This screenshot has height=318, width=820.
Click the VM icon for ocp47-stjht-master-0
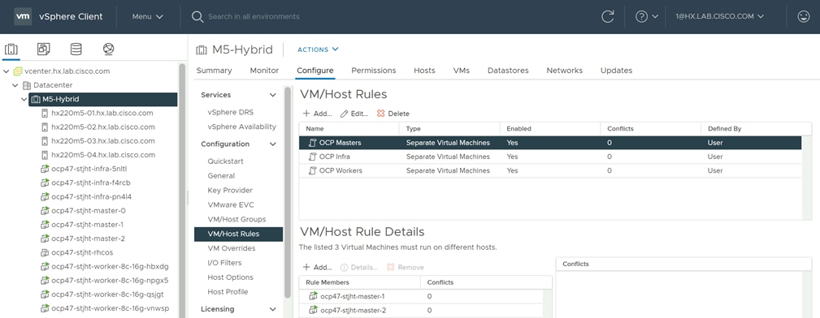pyautogui.click(x=45, y=211)
